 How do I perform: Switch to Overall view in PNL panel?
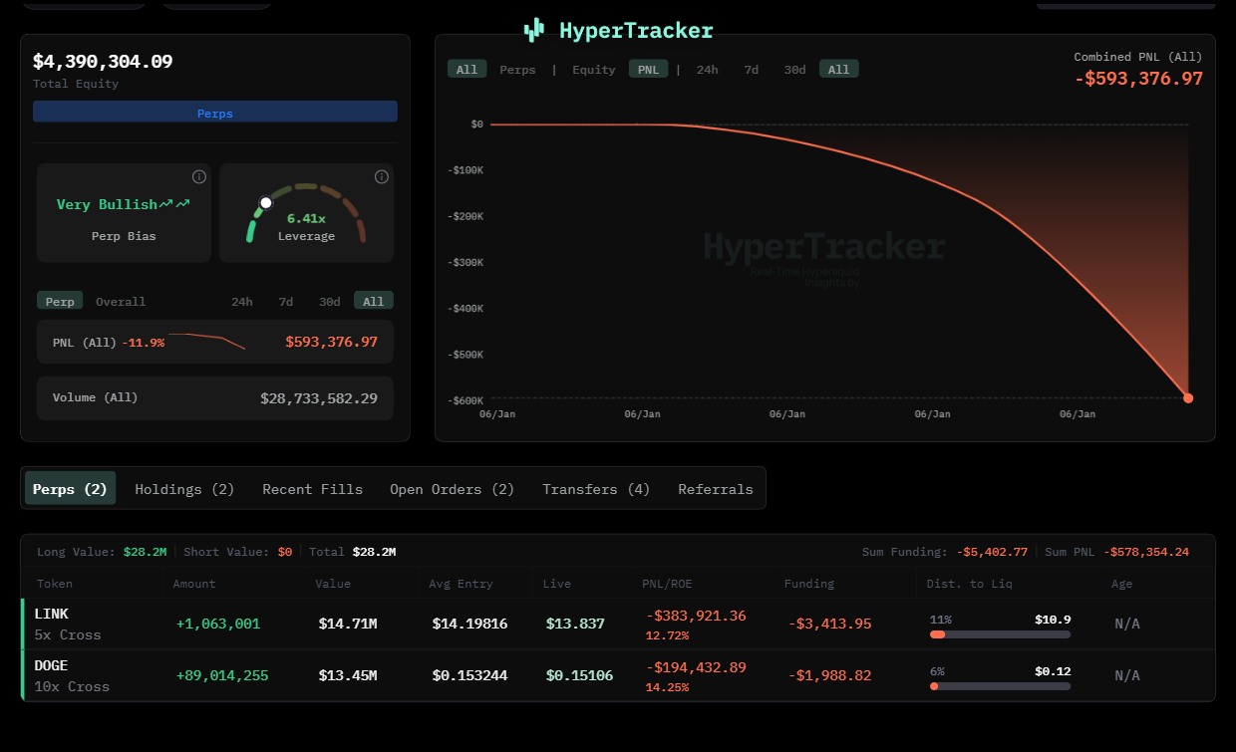[121, 301]
